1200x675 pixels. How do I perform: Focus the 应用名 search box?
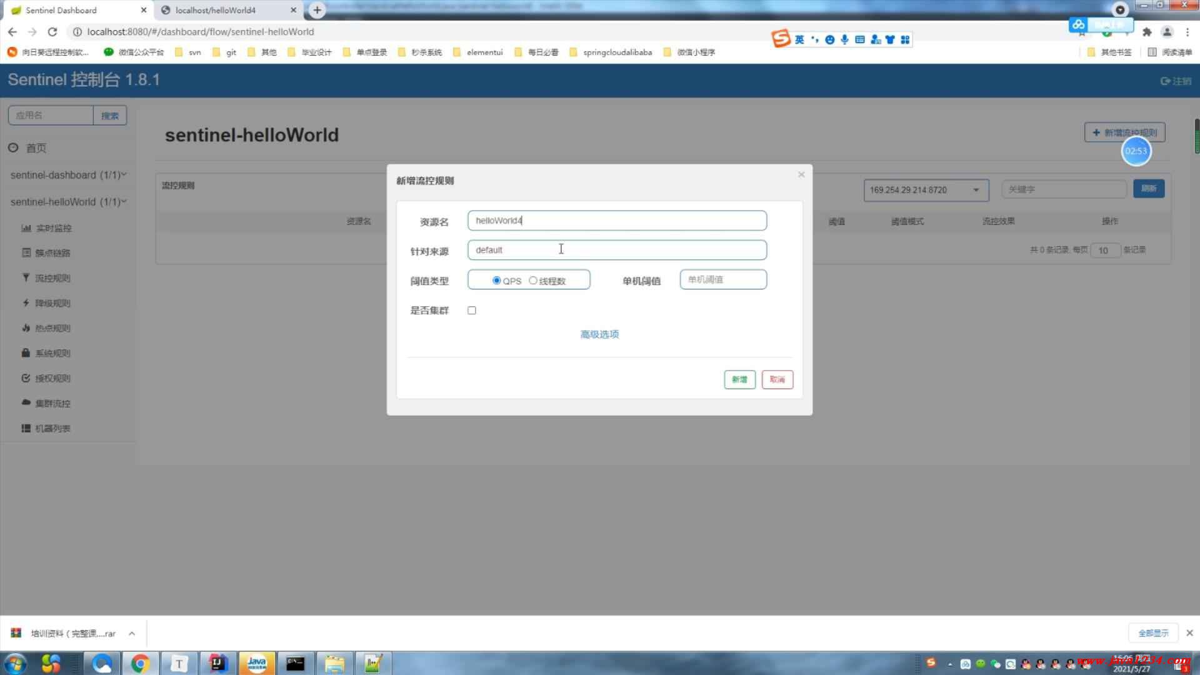(x=51, y=116)
